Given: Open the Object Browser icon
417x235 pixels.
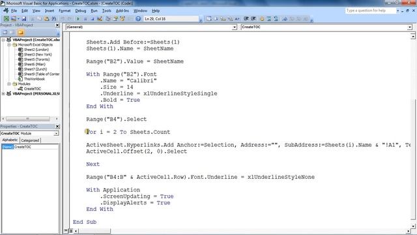Looking at the screenshot, I should coord(122,19).
